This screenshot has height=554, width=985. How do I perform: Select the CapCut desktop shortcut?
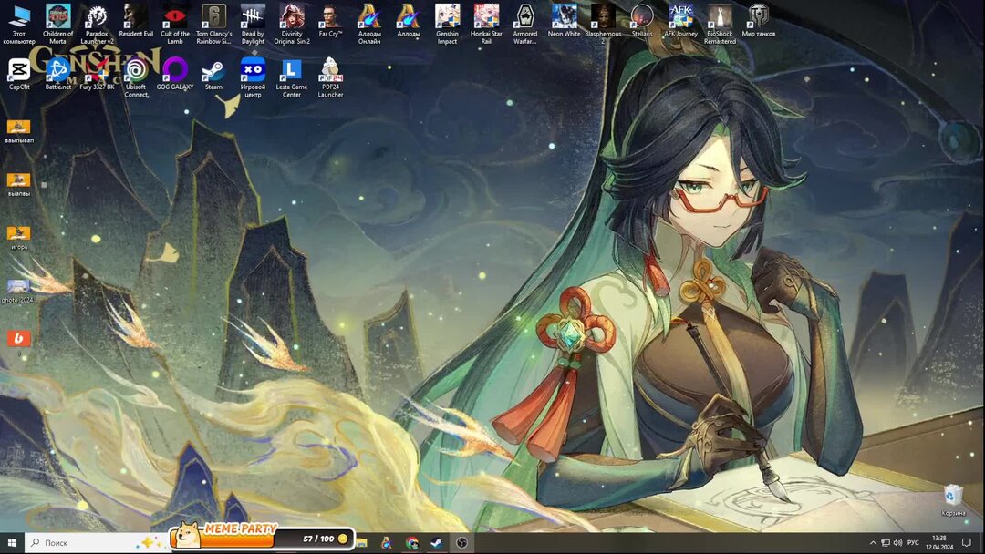pos(19,74)
